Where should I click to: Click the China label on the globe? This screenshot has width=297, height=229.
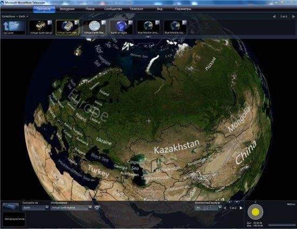point(246,152)
